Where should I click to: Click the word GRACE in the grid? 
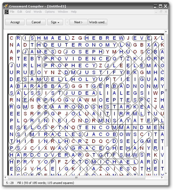click(x=87, y=148)
